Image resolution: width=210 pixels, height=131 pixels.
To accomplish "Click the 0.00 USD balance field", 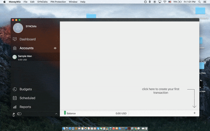I will pos(121,113).
